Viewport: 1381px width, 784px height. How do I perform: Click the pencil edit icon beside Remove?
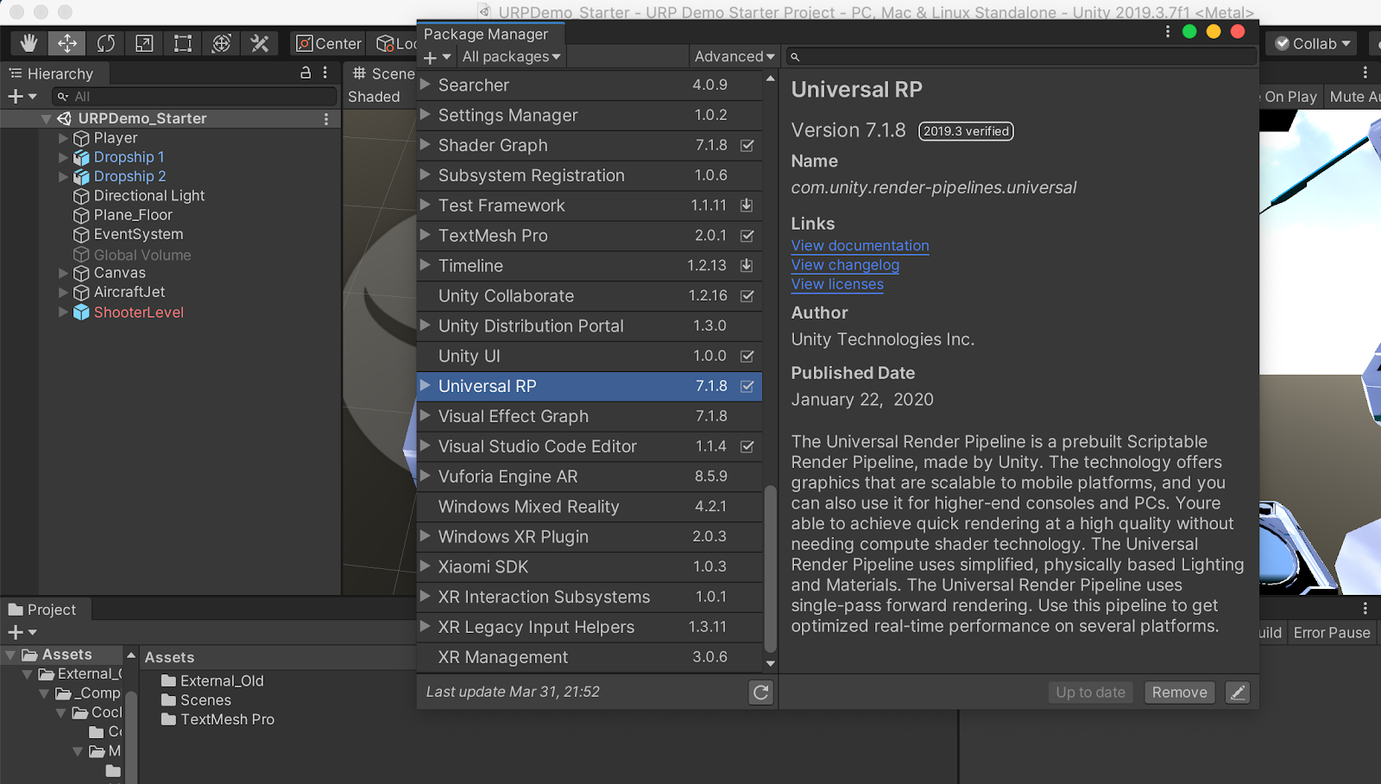[1238, 692]
